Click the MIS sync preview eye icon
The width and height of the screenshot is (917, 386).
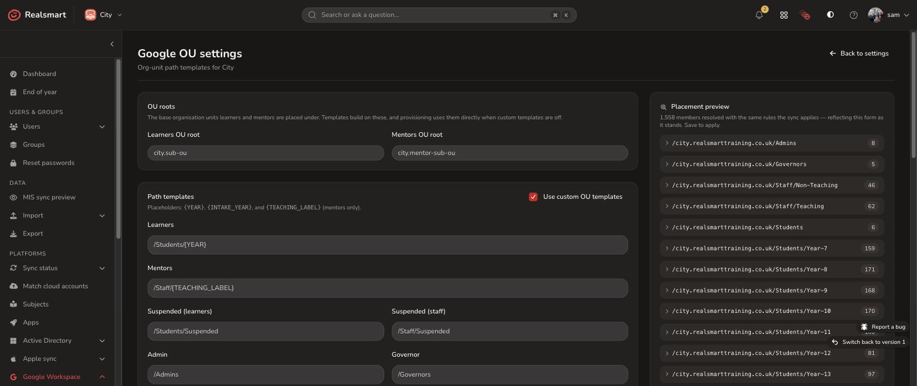click(13, 197)
